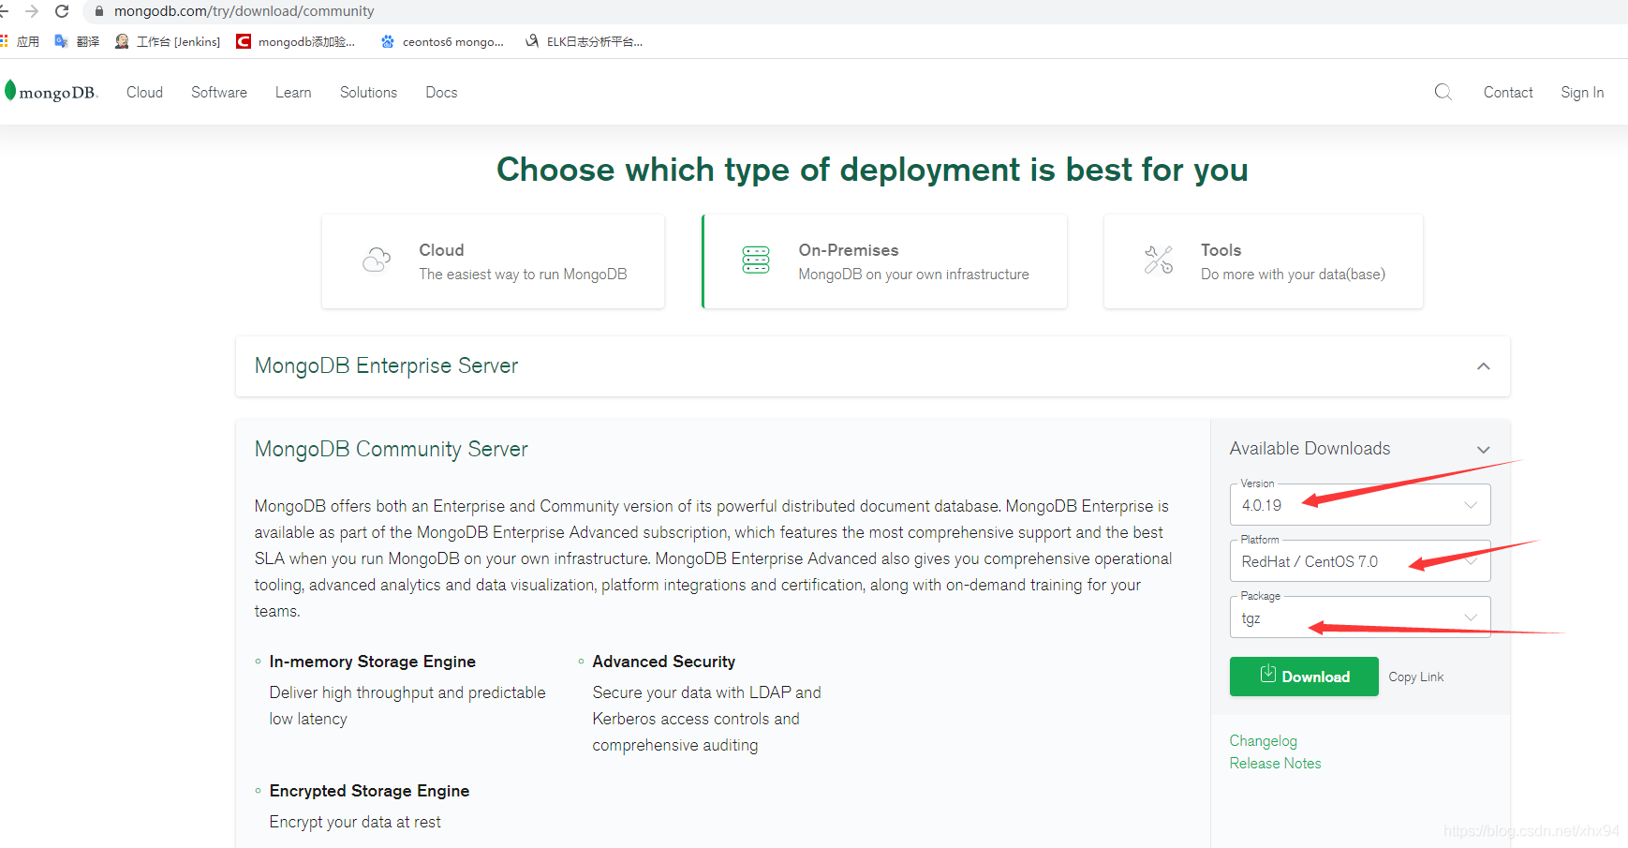1628x848 pixels.
Task: Click the page title about deployment type
Action: point(872,170)
